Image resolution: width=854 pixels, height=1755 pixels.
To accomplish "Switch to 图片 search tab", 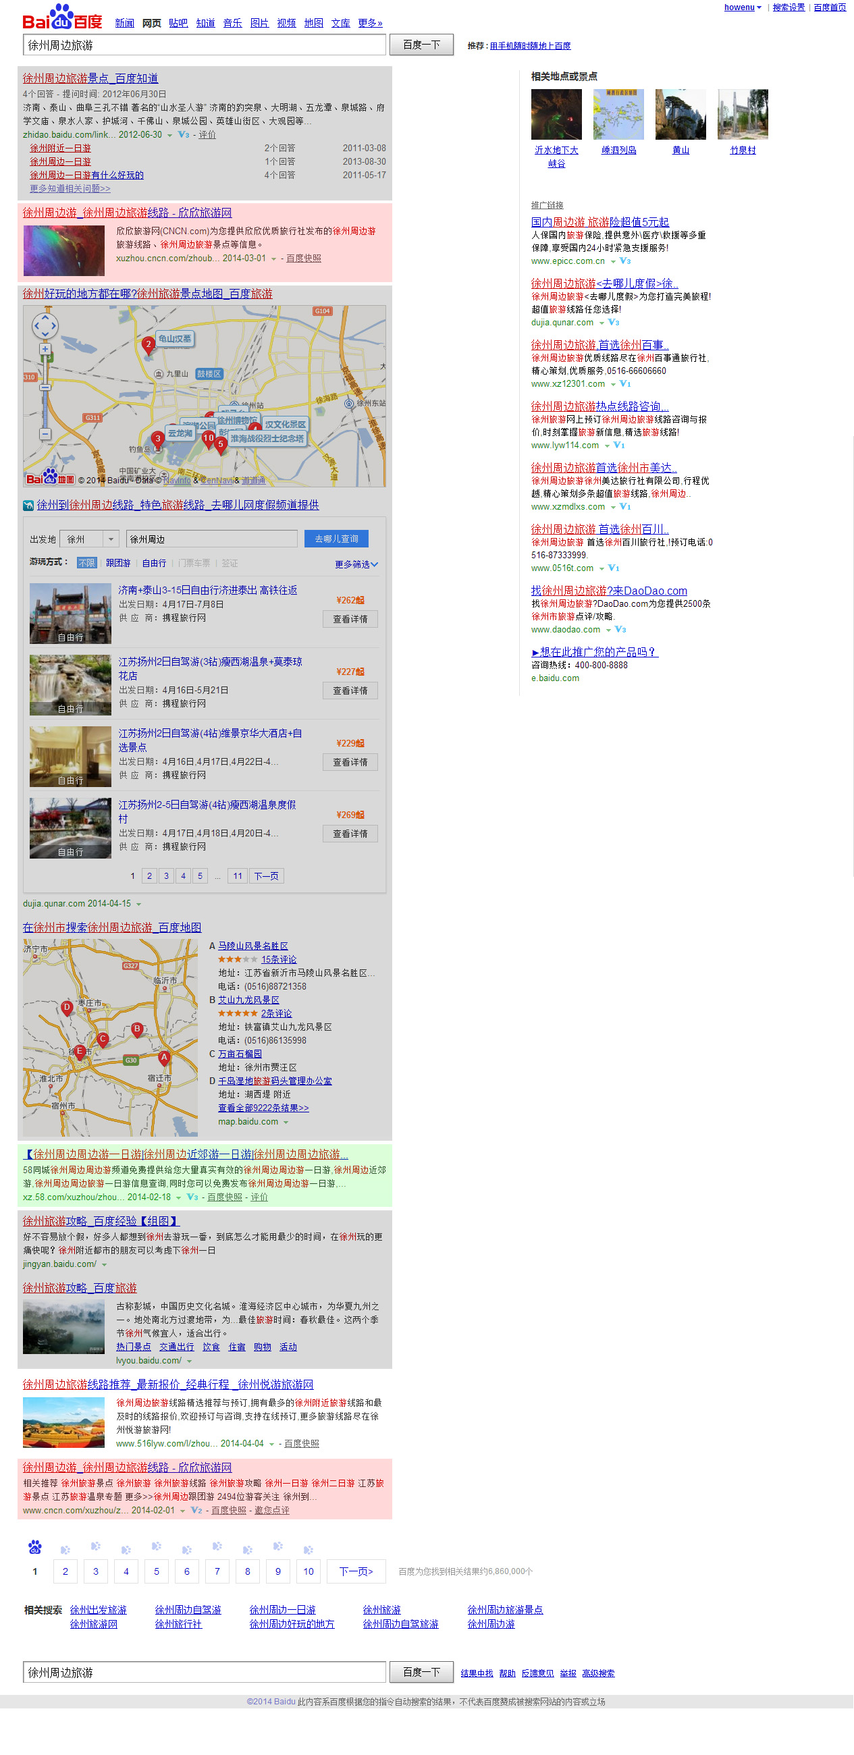I will pyautogui.click(x=260, y=23).
